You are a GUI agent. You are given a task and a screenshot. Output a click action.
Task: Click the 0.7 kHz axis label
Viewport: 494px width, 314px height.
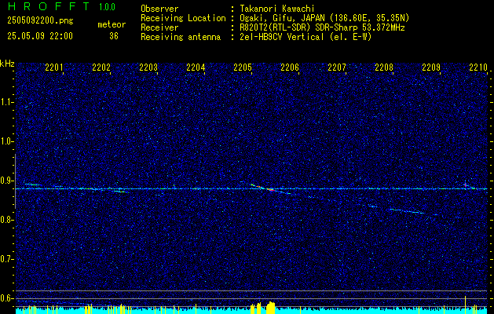pyautogui.click(x=7, y=259)
